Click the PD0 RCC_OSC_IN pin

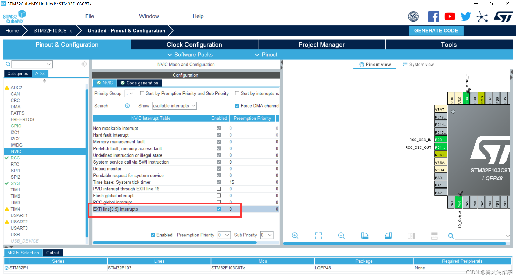coord(440,140)
